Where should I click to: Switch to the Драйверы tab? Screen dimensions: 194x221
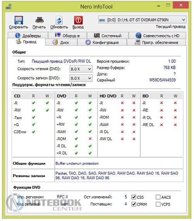pyautogui.click(x=28, y=35)
